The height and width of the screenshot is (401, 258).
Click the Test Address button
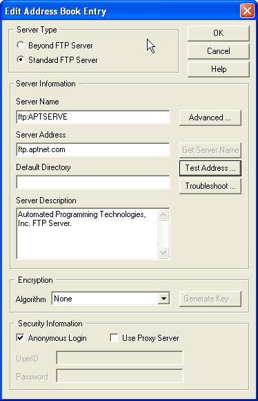(x=210, y=168)
